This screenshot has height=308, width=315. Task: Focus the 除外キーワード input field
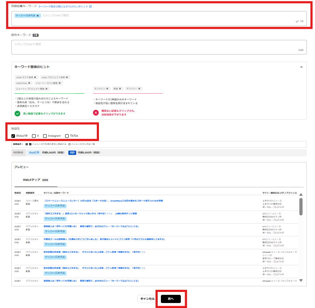coord(159,47)
